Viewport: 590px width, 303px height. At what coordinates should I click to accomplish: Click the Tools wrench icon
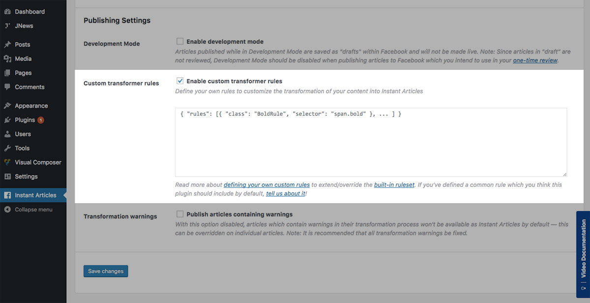pos(7,148)
